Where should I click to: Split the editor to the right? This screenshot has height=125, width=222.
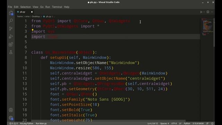(208, 12)
